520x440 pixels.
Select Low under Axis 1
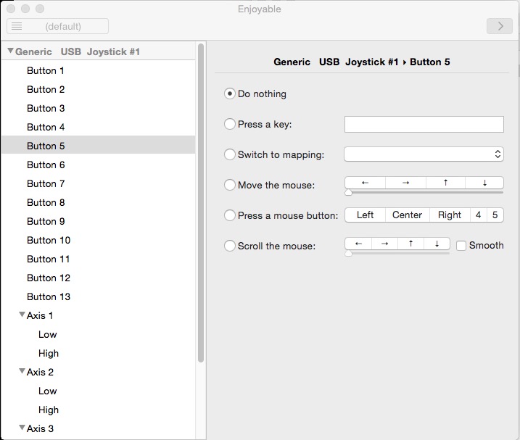pos(98,335)
